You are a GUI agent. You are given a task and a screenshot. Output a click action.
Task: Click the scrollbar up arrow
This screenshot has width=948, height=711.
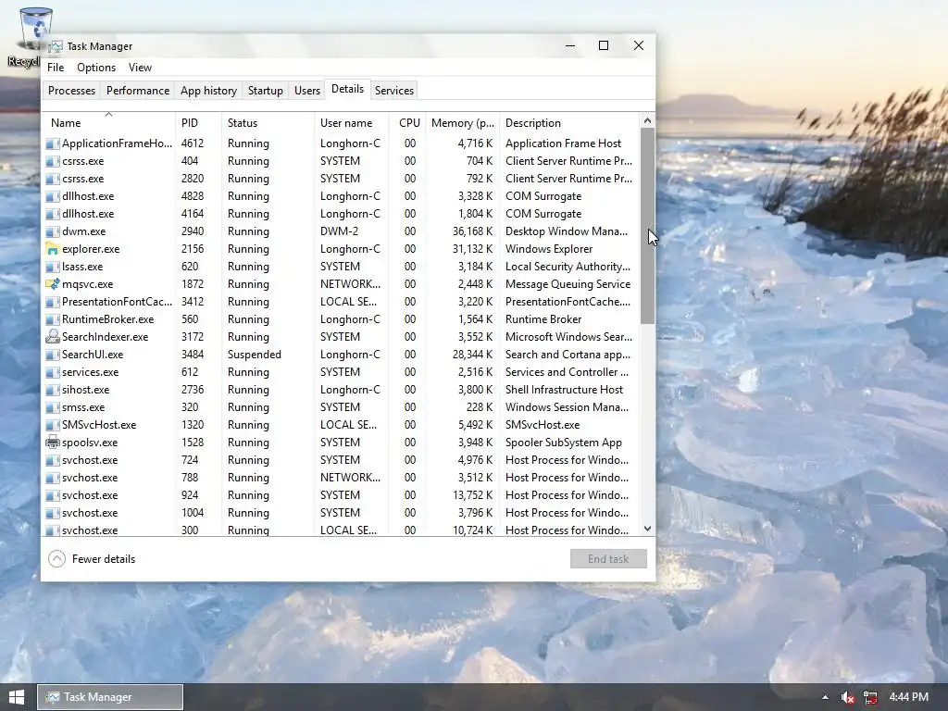pyautogui.click(x=647, y=121)
